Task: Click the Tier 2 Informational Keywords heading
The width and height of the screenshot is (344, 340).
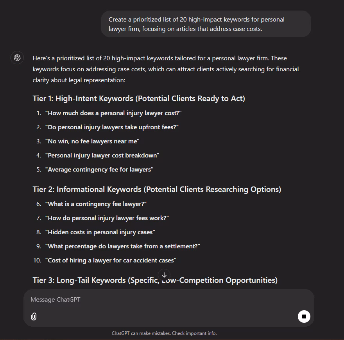Action: pos(157,189)
